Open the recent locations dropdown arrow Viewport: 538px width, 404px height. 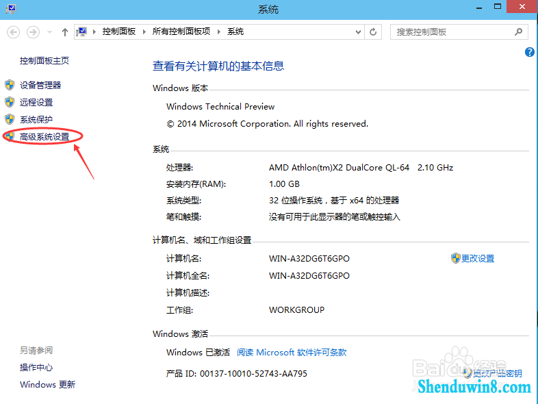click(49, 32)
